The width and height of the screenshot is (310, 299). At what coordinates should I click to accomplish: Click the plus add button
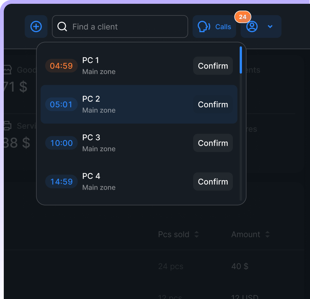36,26
